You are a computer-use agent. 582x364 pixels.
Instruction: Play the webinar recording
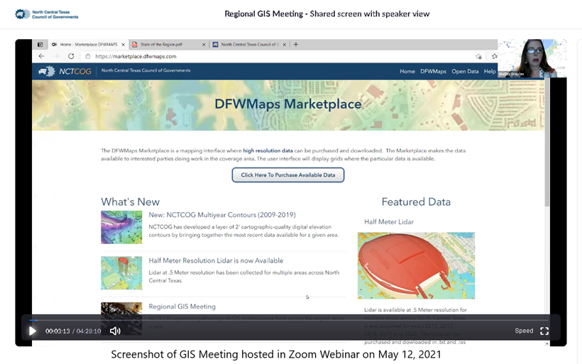tap(33, 331)
